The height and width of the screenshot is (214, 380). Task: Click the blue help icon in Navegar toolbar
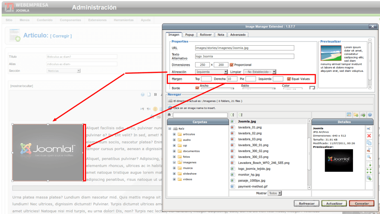[370, 115]
